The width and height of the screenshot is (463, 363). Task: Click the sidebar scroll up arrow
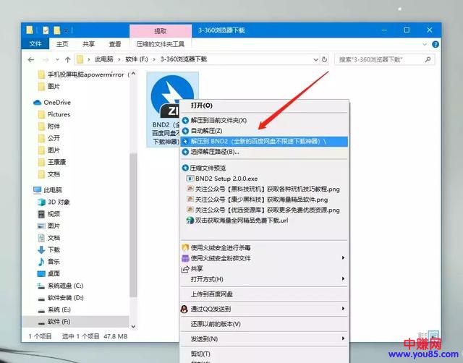(x=133, y=74)
